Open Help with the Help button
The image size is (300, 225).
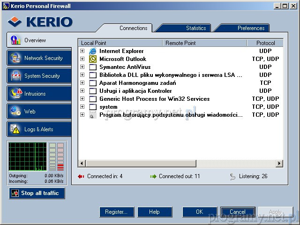point(154,212)
